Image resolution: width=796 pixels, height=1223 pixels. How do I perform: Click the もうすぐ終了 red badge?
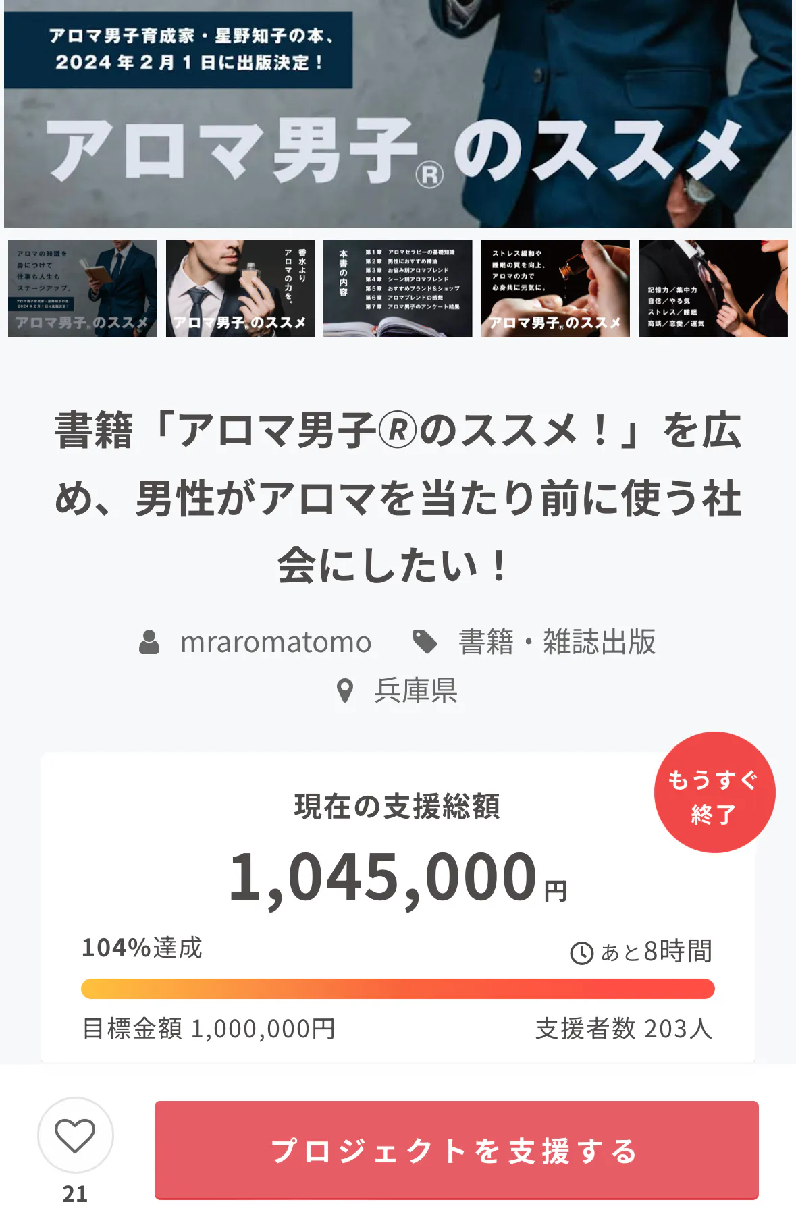[x=714, y=792]
